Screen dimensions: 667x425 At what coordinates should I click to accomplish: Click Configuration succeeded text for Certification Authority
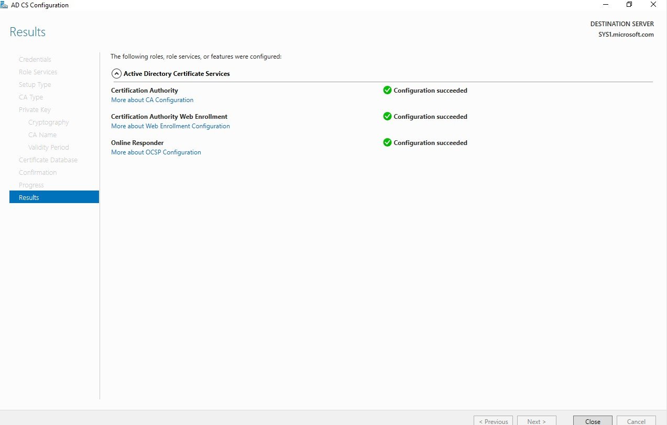point(430,91)
